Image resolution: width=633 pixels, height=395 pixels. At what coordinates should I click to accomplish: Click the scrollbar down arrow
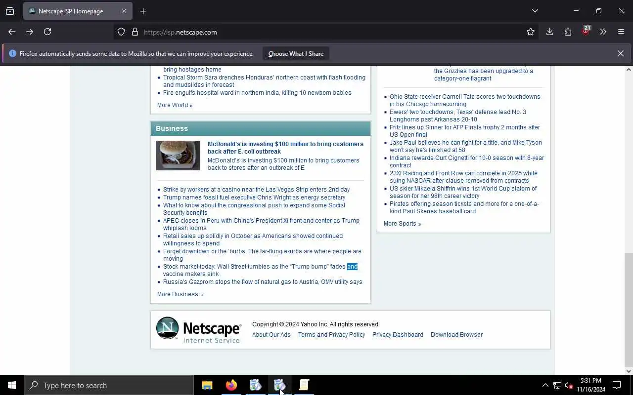(629, 371)
